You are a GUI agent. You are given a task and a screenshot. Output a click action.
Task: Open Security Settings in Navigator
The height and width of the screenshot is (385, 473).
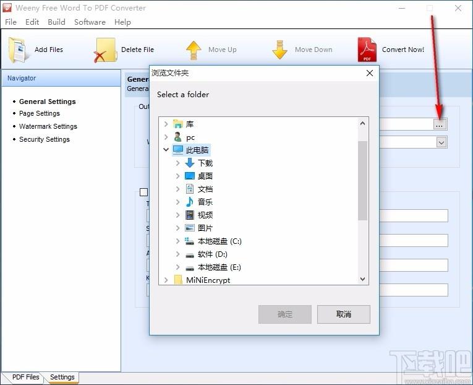45,139
